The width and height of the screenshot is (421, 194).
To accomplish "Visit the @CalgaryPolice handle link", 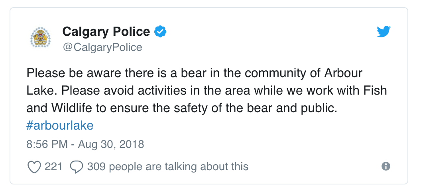I will (102, 47).
